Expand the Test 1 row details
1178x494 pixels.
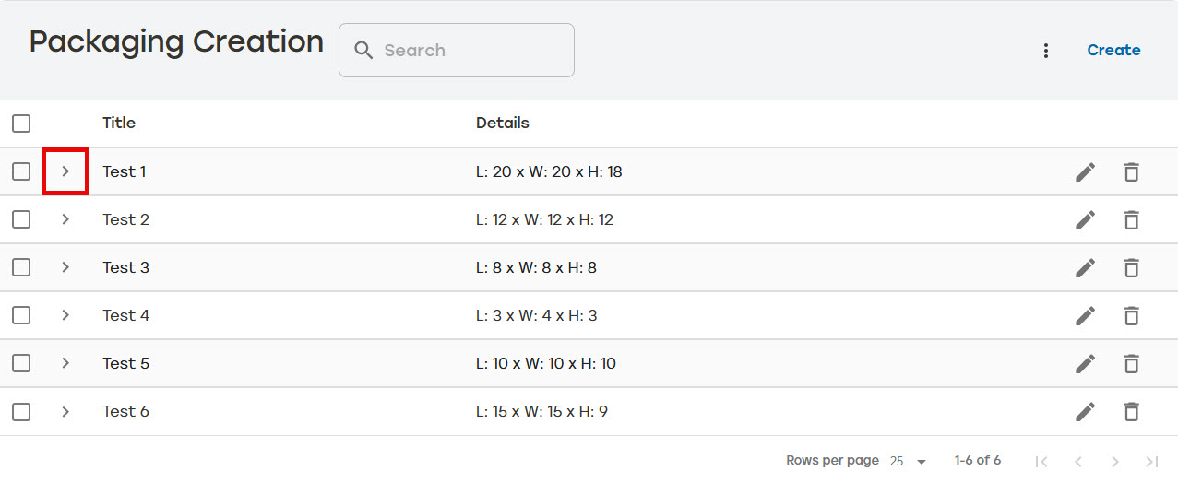tap(65, 171)
